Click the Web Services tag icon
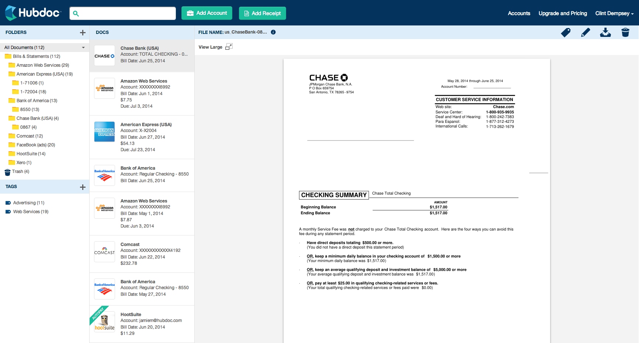639x343 pixels. point(8,212)
